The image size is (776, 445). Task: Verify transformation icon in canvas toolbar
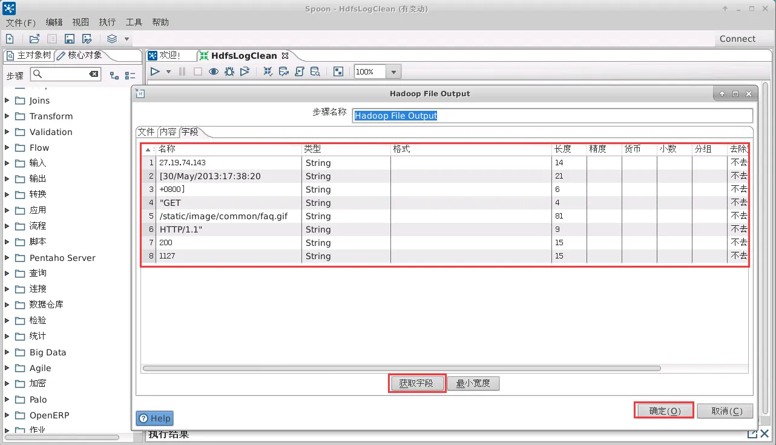coord(268,71)
